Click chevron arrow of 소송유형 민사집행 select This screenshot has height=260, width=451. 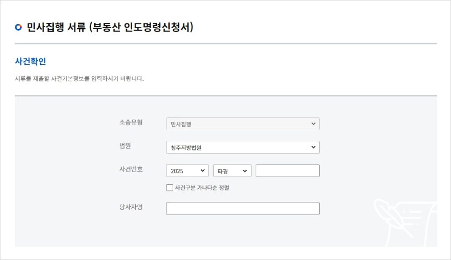(x=313, y=124)
